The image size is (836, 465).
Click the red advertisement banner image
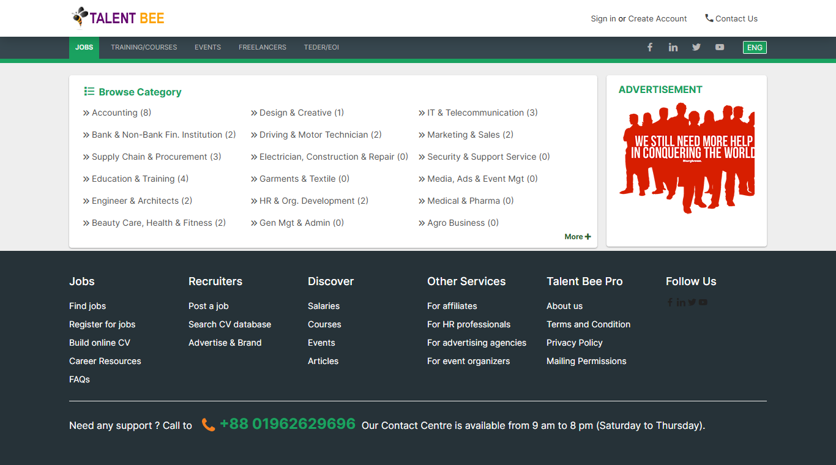(686, 158)
